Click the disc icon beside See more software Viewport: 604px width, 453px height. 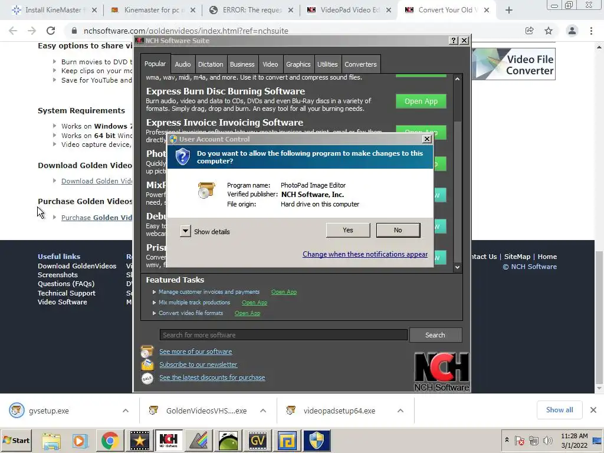(x=147, y=352)
